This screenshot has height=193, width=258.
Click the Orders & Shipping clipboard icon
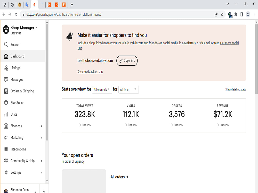(x=6, y=91)
